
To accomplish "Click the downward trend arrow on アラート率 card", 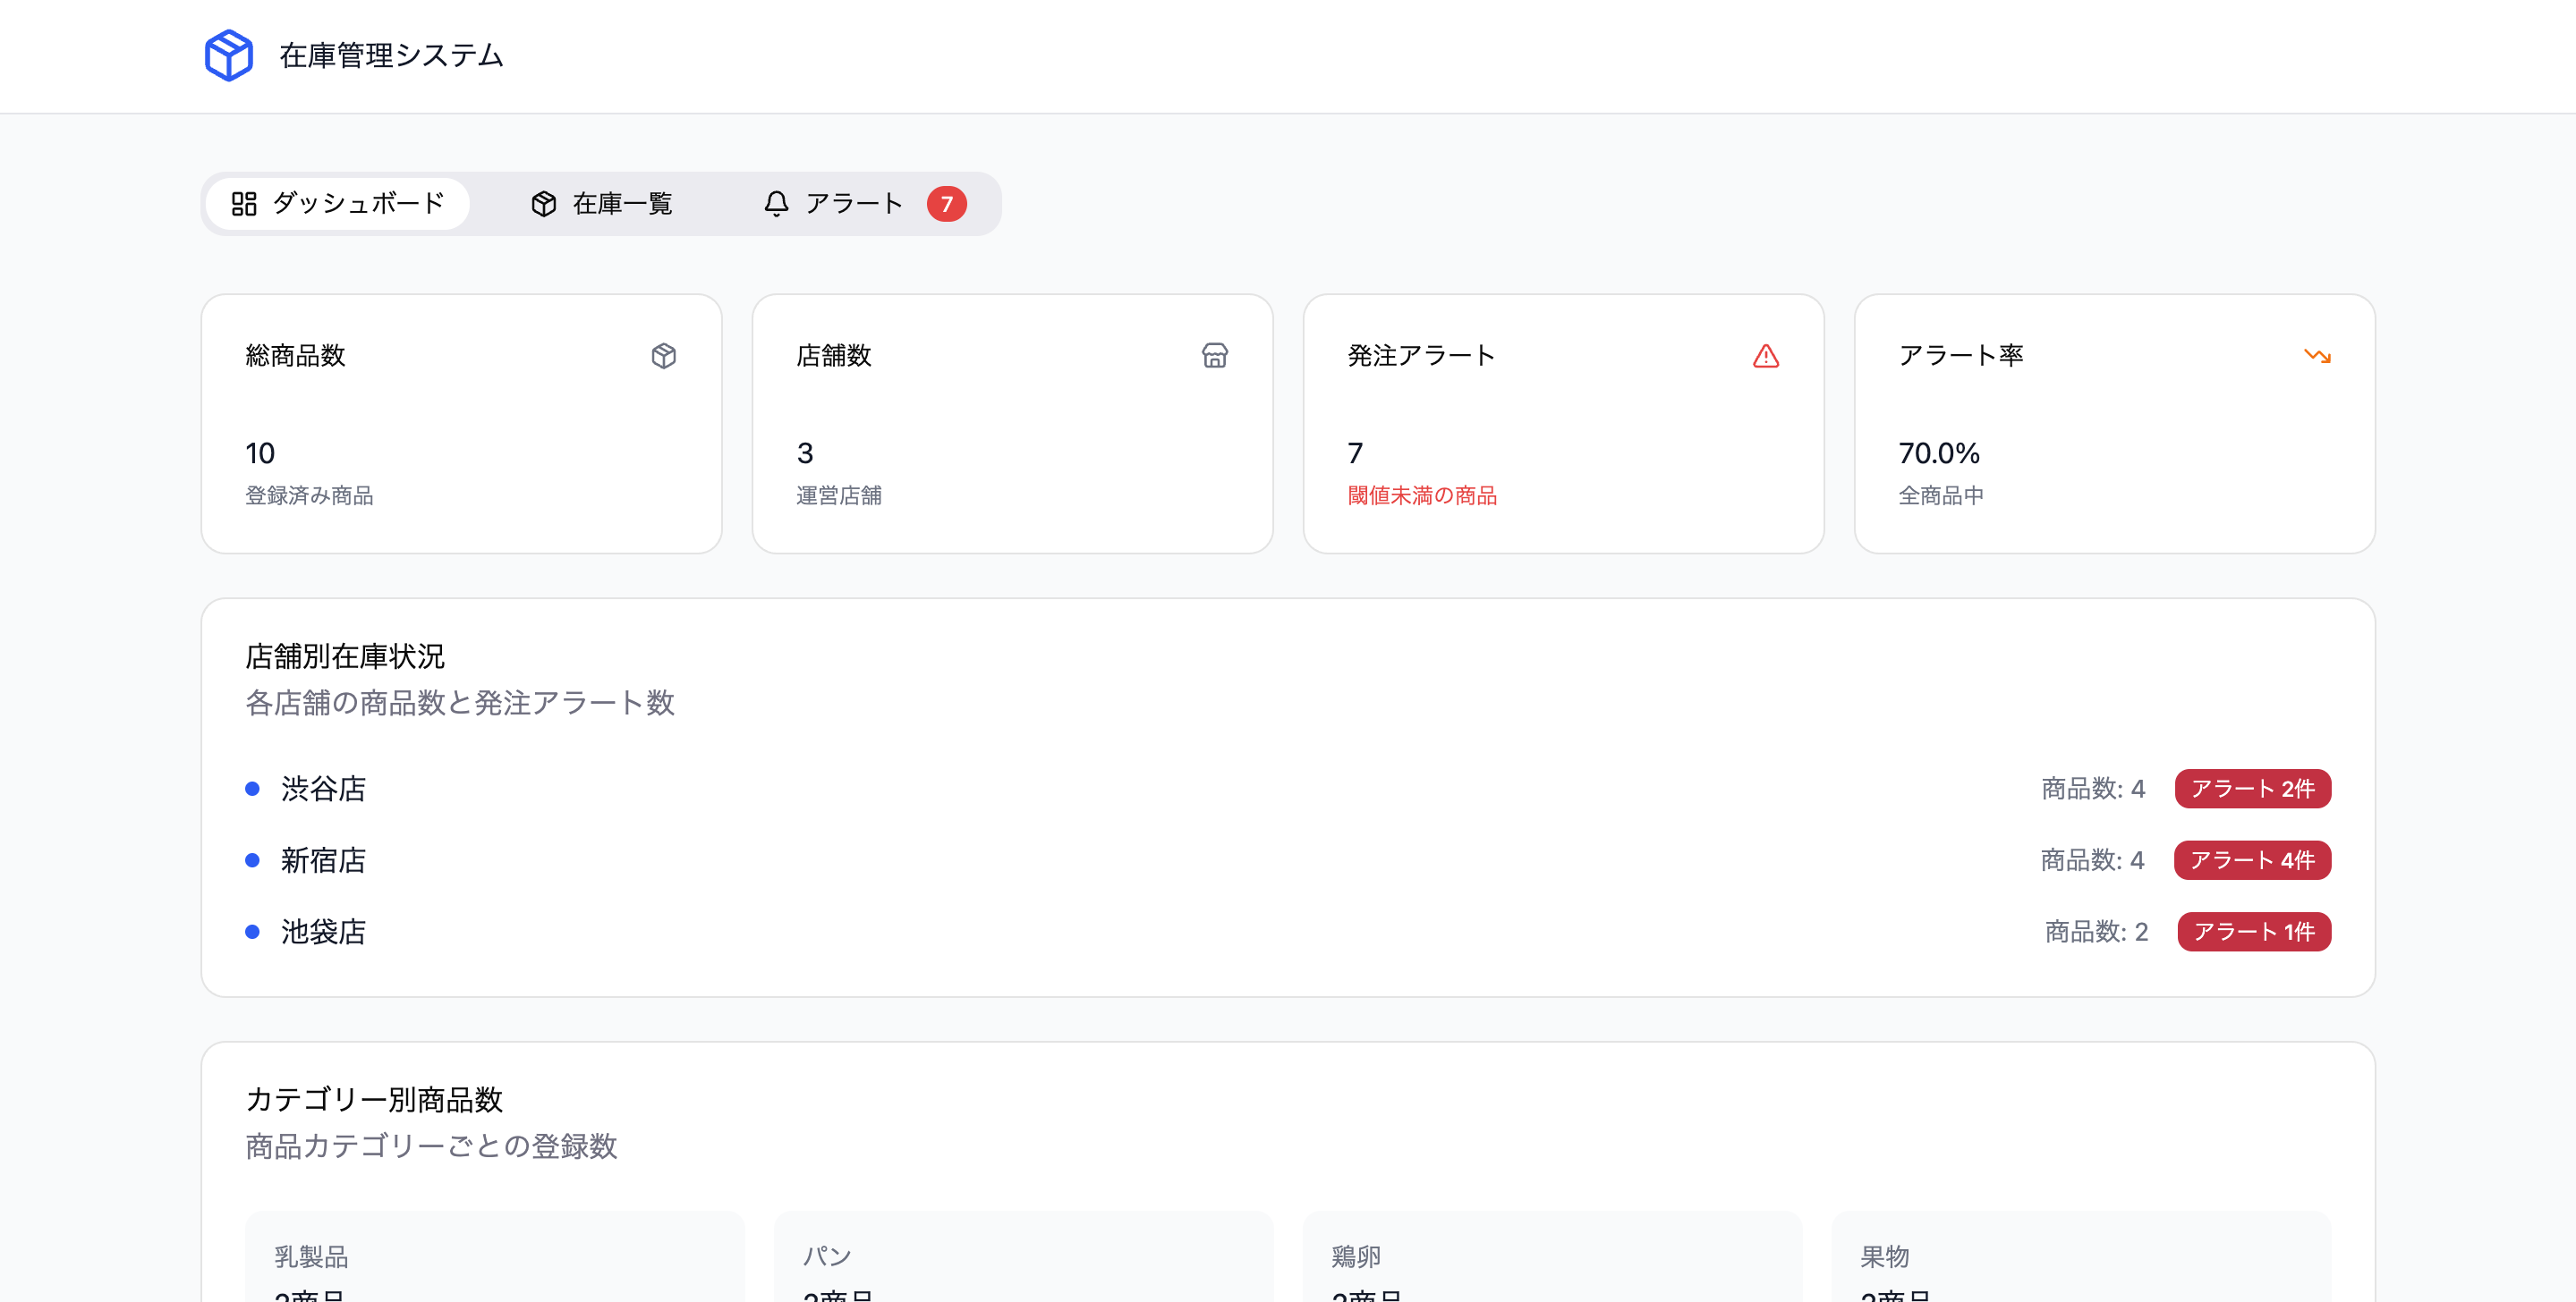I will click(2318, 356).
